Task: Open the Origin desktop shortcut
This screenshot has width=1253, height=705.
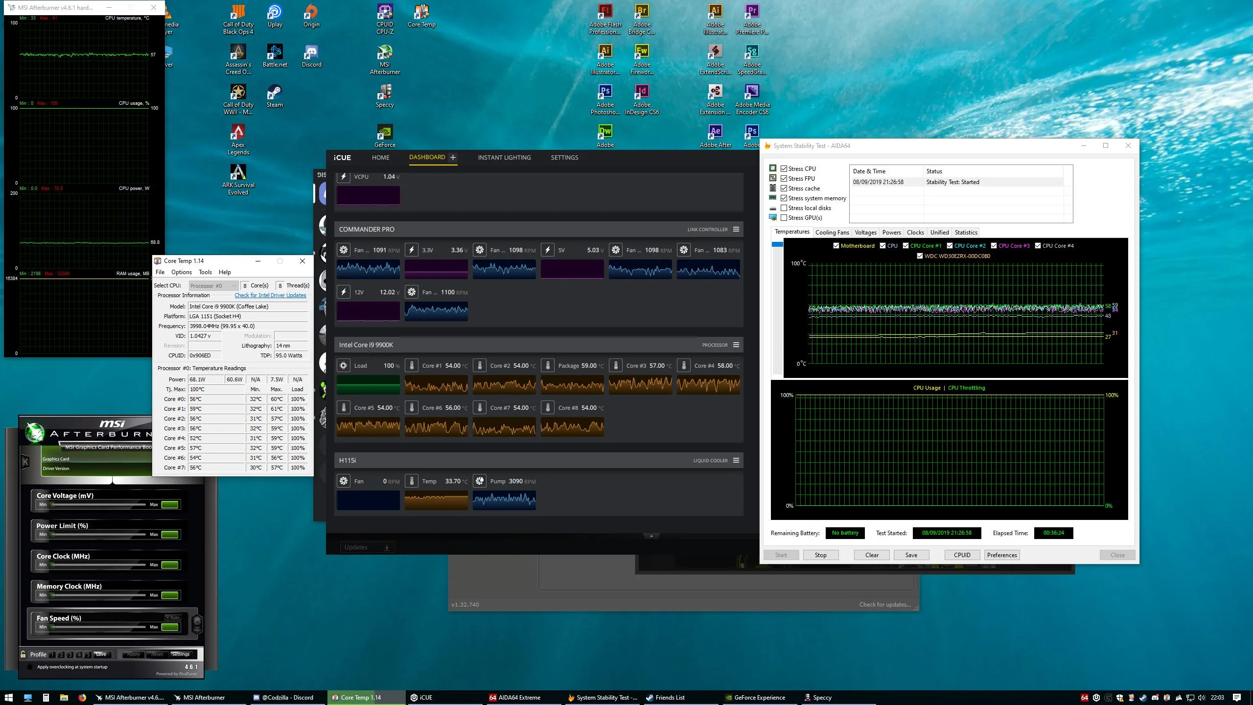Action: (311, 16)
